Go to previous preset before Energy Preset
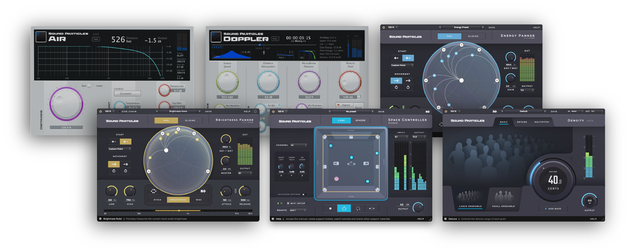The image size is (630, 252). (x=440, y=27)
